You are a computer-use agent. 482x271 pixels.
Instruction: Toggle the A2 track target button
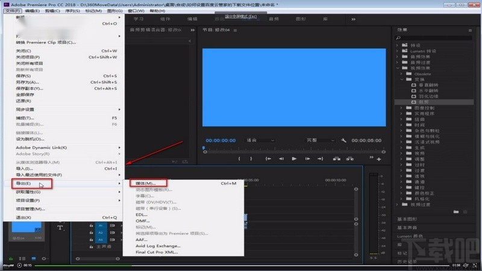pyautogui.click(x=101, y=231)
